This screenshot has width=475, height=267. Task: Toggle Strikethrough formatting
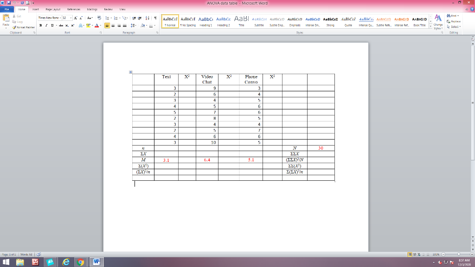pyautogui.click(x=61, y=25)
